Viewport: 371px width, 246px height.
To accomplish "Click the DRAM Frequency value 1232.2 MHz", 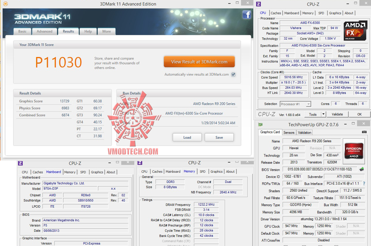I will click(x=207, y=205).
